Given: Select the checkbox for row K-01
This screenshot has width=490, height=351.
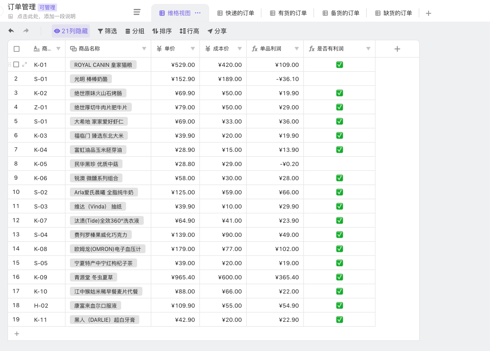Looking at the screenshot, I should tap(16, 65).
